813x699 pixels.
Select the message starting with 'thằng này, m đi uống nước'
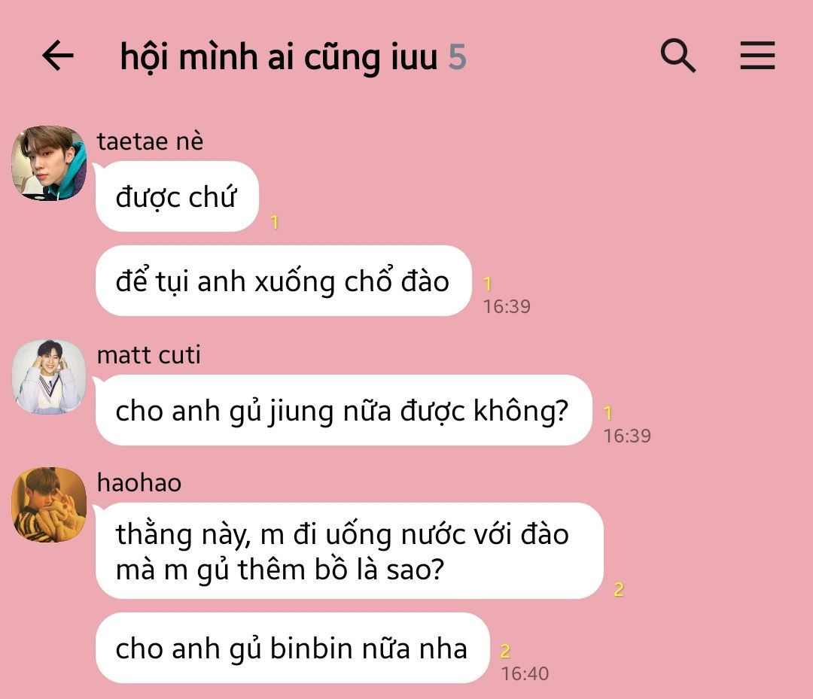(x=349, y=551)
